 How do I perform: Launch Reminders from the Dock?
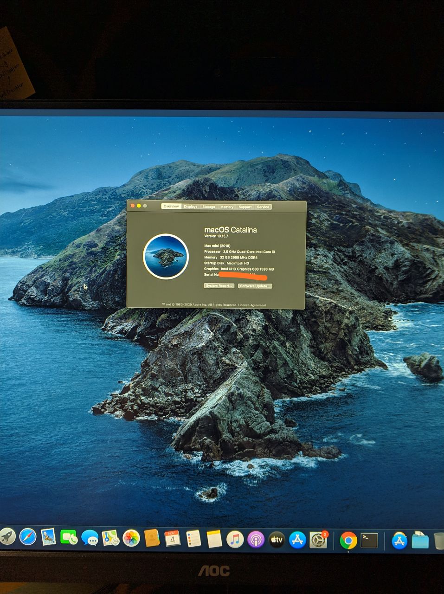point(193,539)
